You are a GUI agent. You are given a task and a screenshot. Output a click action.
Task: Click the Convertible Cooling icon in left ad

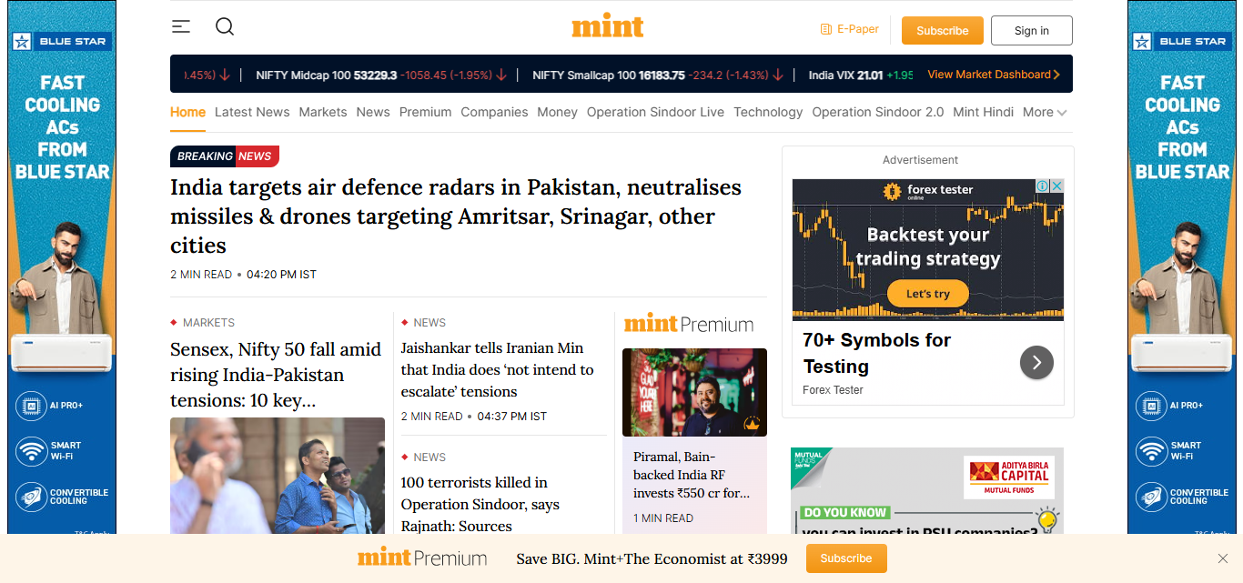pos(32,498)
